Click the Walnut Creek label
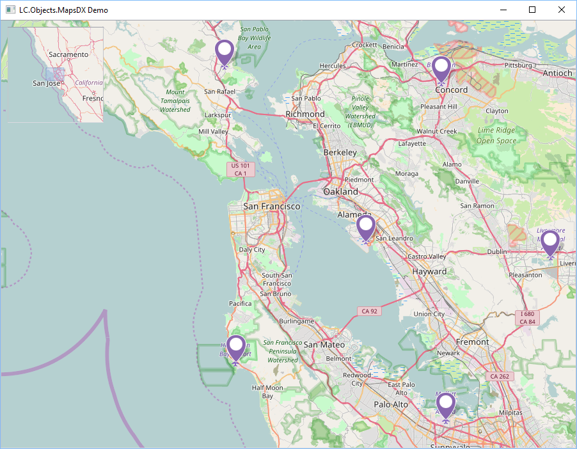This screenshot has width=577, height=449. (x=437, y=131)
